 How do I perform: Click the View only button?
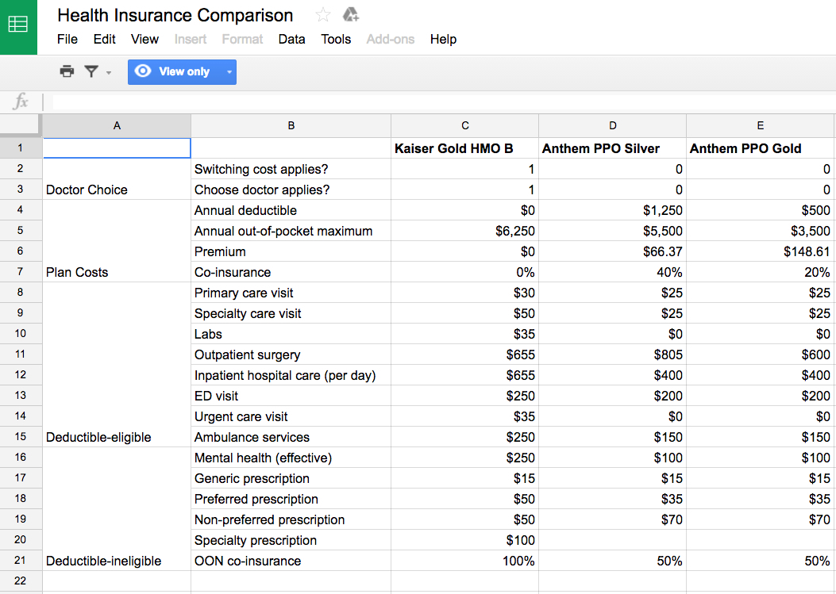(x=174, y=71)
